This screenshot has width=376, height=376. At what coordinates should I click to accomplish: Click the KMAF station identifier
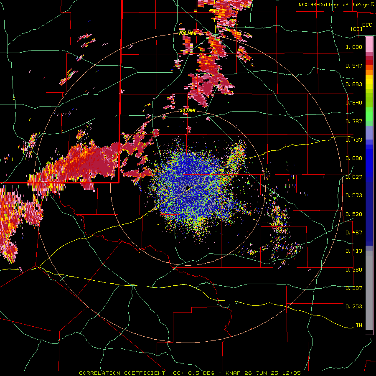(234, 373)
